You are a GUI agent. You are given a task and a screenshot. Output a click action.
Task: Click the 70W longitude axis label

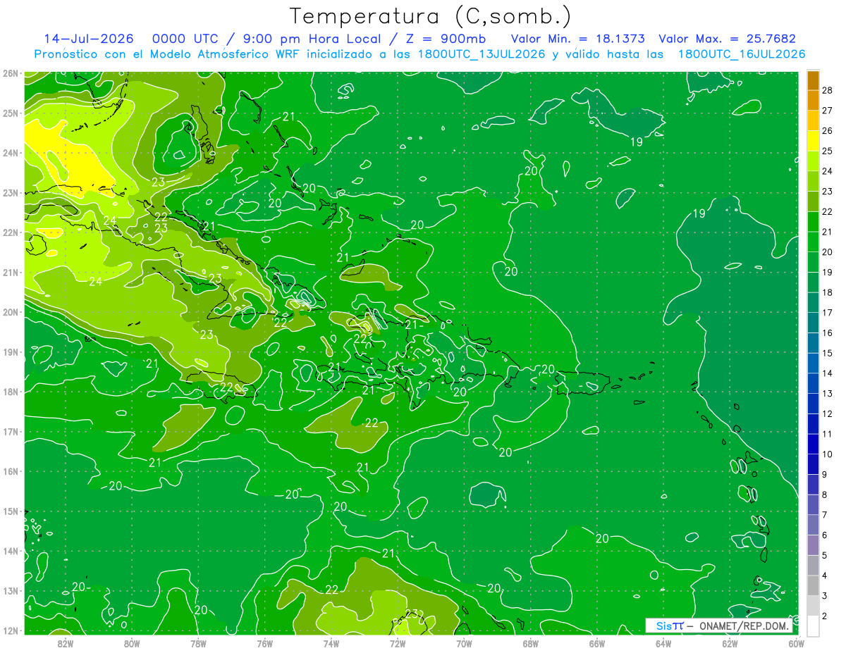[464, 643]
